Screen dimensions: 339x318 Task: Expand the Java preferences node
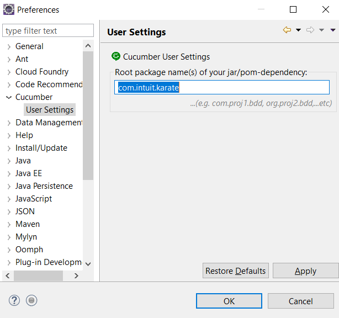click(9, 161)
